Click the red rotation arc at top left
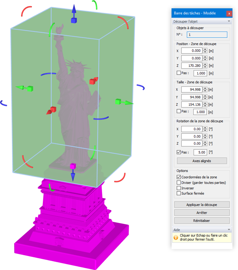238x270 pixels. [x=26, y=11]
